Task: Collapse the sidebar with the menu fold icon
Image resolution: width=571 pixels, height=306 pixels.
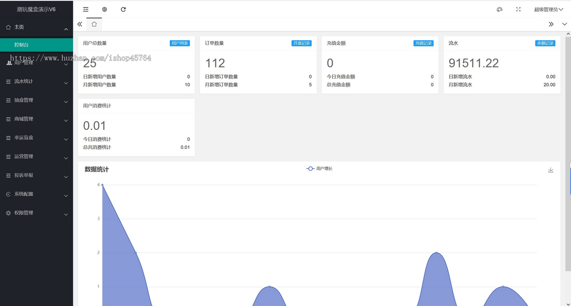Action: [x=86, y=9]
